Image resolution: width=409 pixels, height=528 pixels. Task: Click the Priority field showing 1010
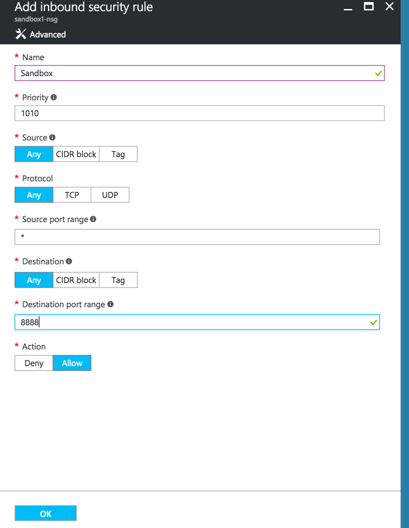(199, 113)
